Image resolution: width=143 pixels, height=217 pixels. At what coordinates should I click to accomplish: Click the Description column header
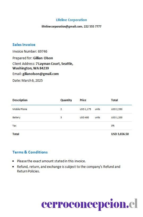click(x=20, y=100)
